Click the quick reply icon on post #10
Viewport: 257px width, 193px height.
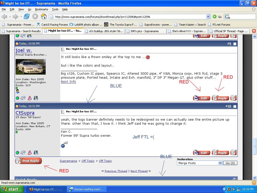(234, 153)
